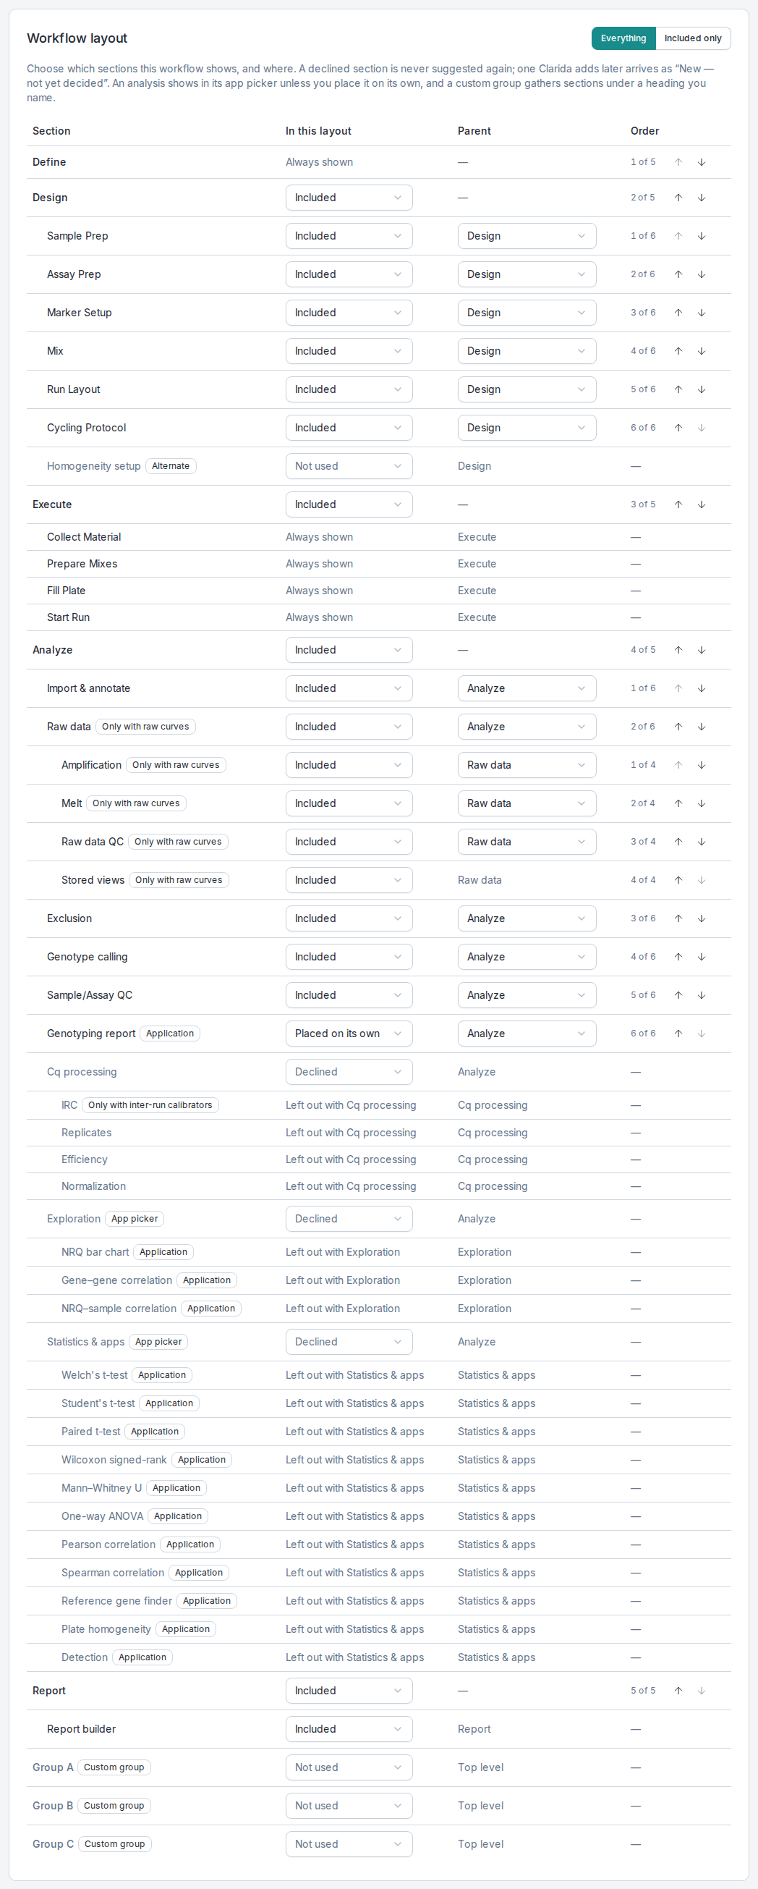Move Melt up one position

click(x=678, y=803)
